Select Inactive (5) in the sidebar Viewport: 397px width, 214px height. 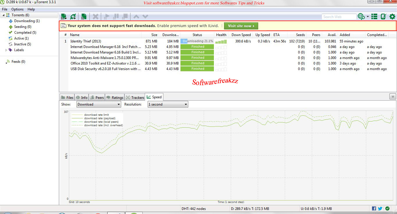coord(22,44)
